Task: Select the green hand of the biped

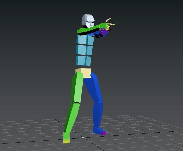Action: click(x=104, y=26)
